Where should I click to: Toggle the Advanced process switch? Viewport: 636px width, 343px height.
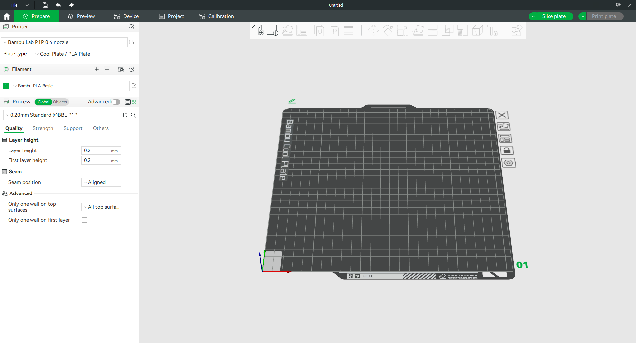point(116,102)
